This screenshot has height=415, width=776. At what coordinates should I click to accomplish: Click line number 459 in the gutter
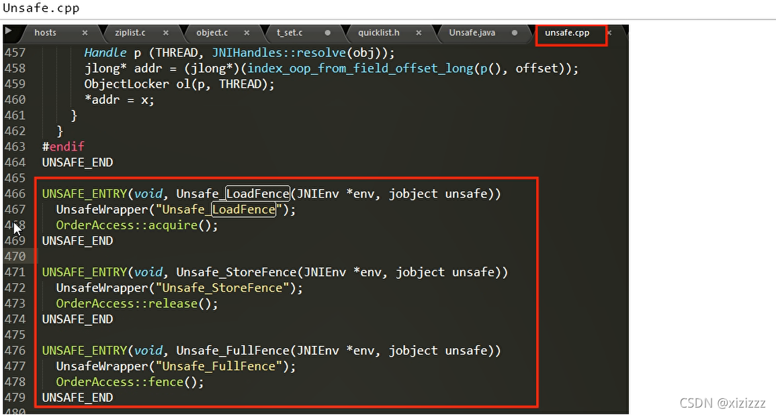(15, 84)
